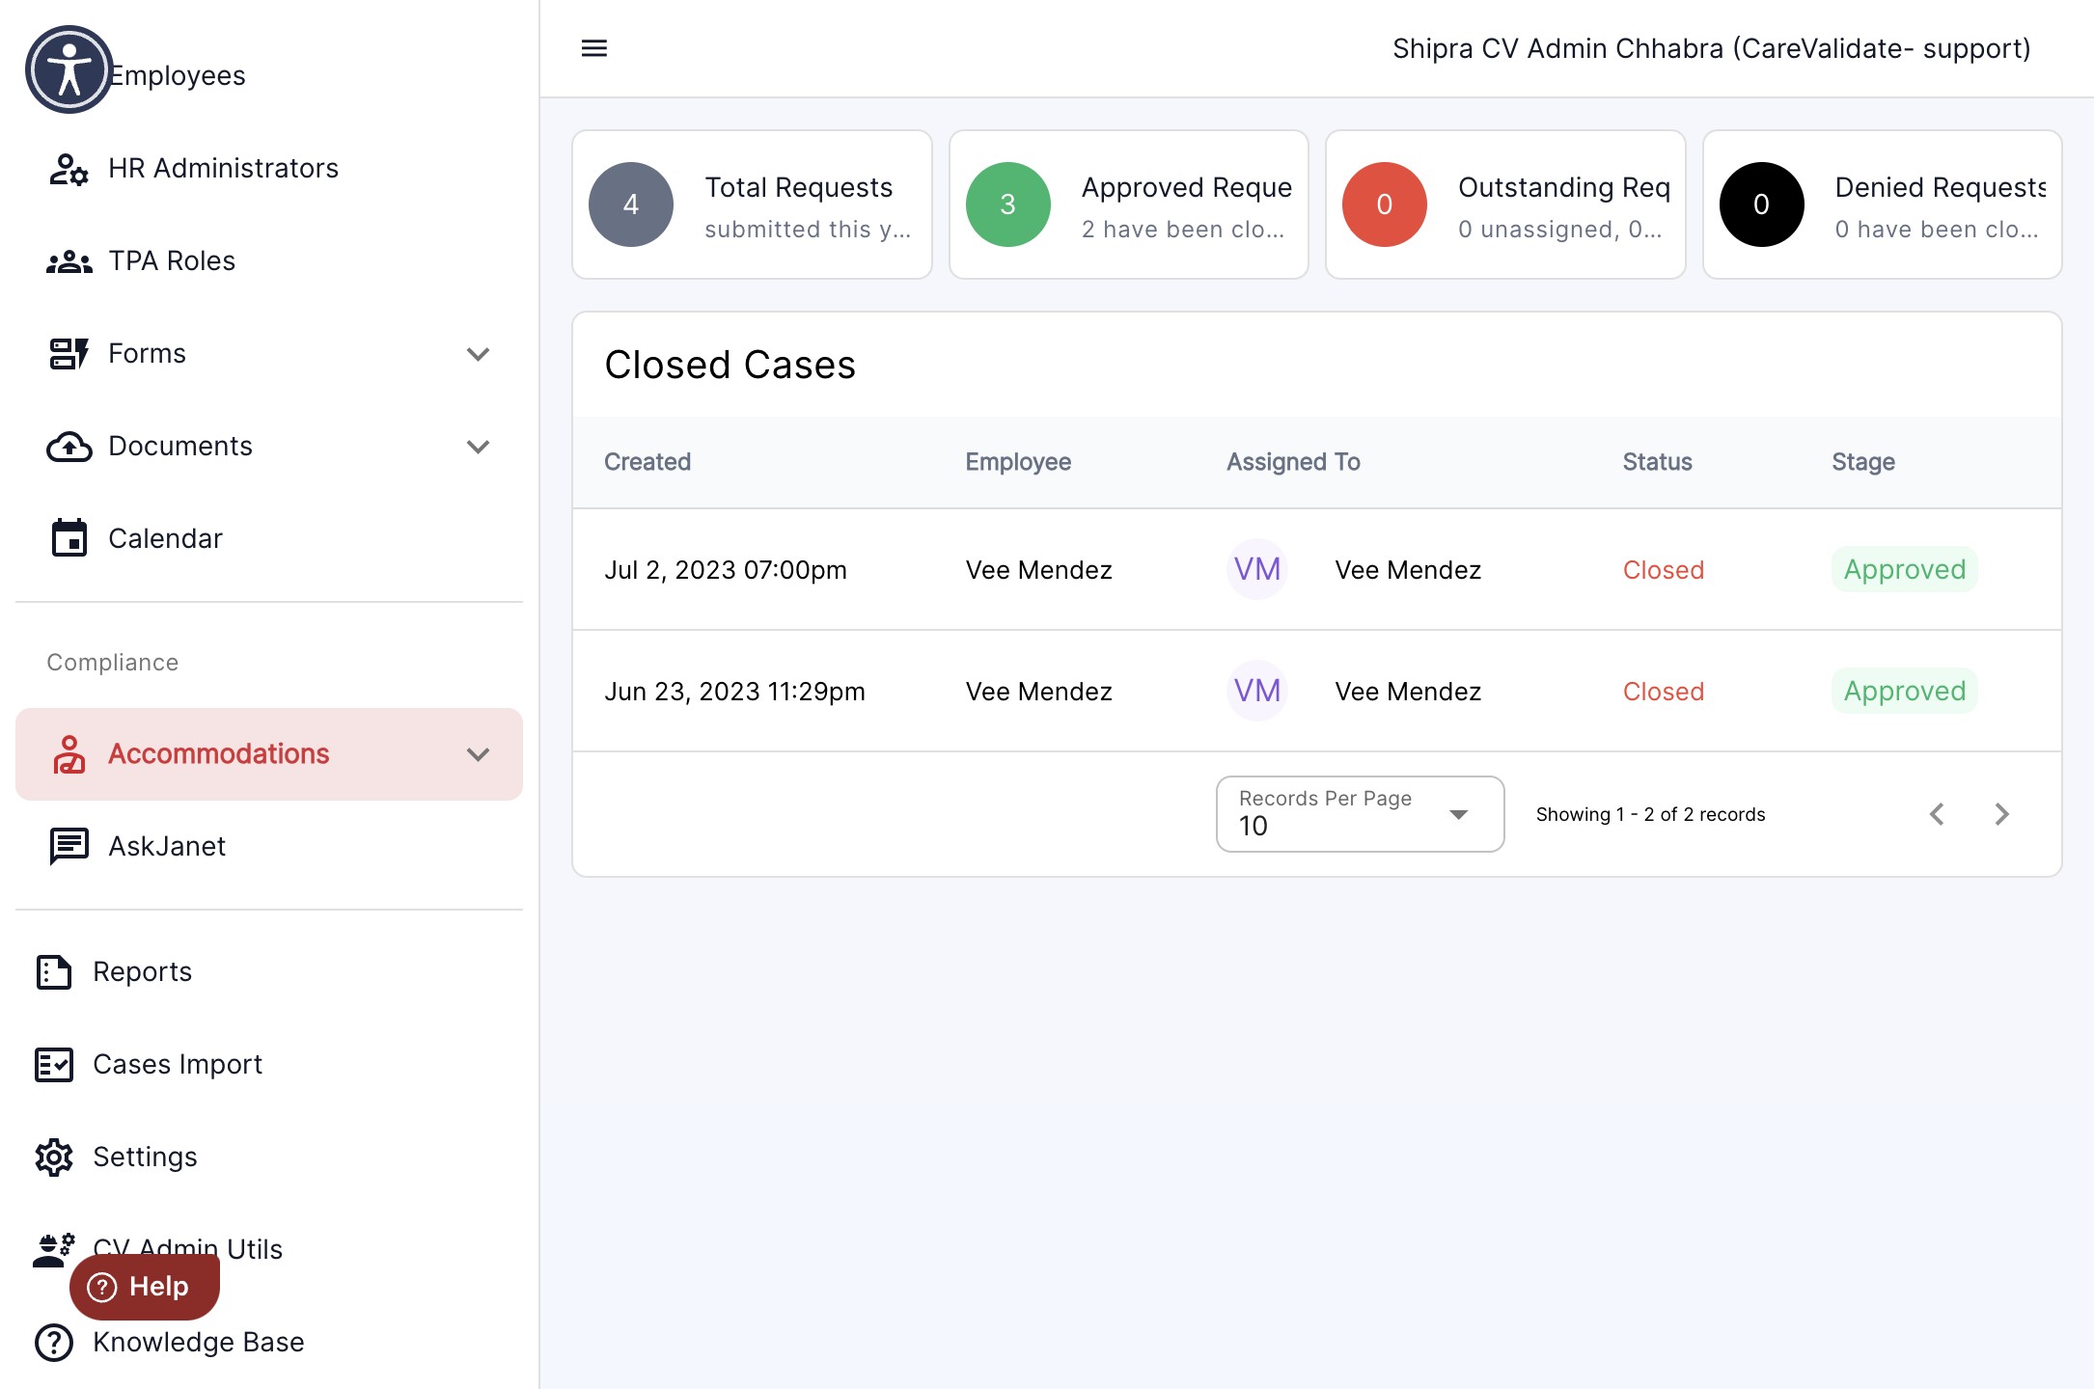Click Closed status in the Jun 23 row
The image size is (2094, 1389).
pos(1664,692)
